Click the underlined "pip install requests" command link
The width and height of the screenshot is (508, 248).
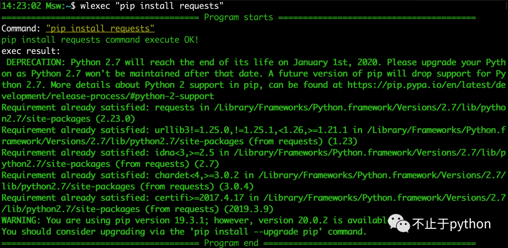(x=100, y=29)
